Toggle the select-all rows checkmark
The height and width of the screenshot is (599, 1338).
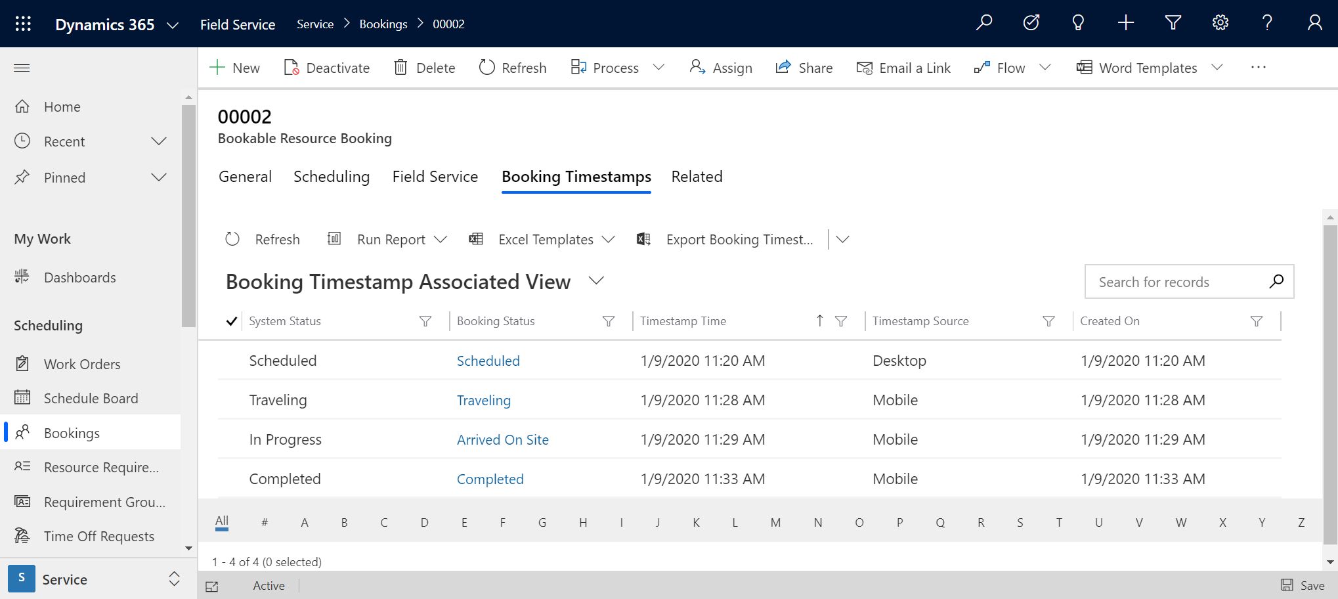tap(231, 321)
